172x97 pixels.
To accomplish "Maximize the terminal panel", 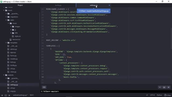I will click(164, 87).
